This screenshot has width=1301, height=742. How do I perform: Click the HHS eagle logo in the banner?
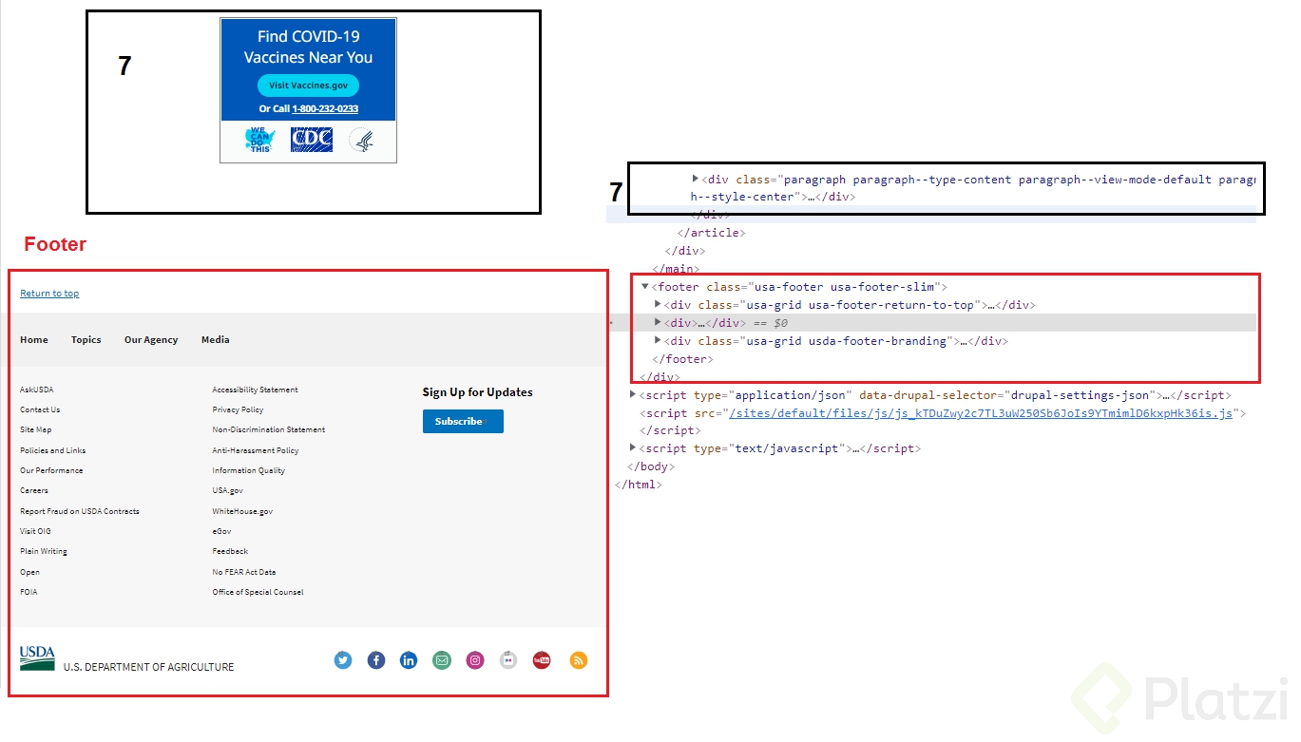(x=361, y=141)
